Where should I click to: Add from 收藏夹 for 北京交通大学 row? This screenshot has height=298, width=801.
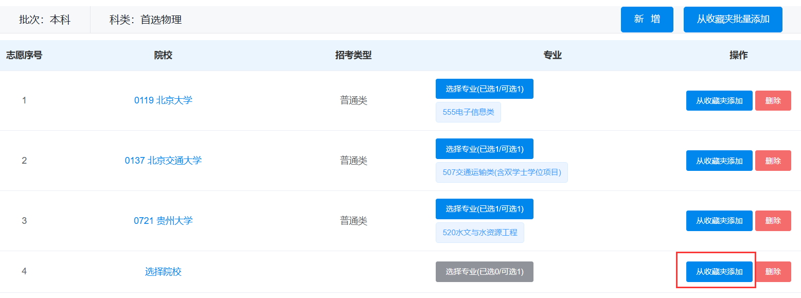(719, 161)
